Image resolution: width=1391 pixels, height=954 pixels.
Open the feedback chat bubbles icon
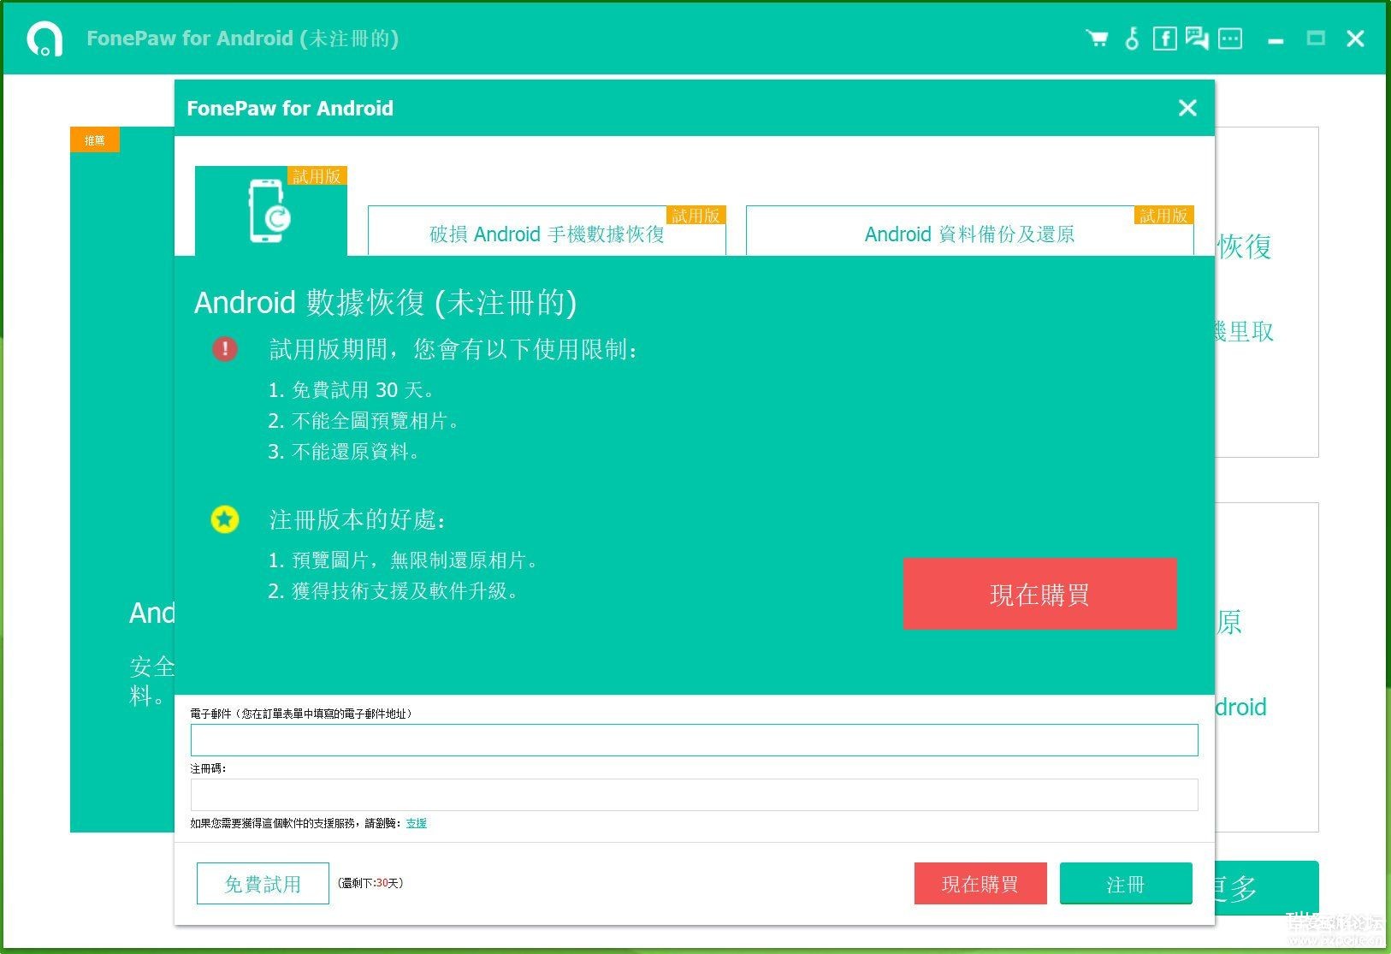[x=1197, y=39]
